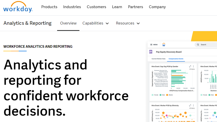Click the Hire Event: Sup Org PCB by Gender title
This screenshot has width=217, height=122.
[165, 66]
